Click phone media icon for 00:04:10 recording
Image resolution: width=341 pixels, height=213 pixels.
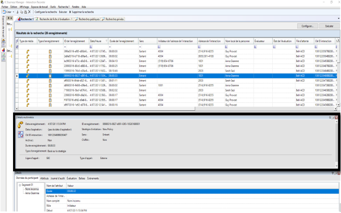point(28,61)
